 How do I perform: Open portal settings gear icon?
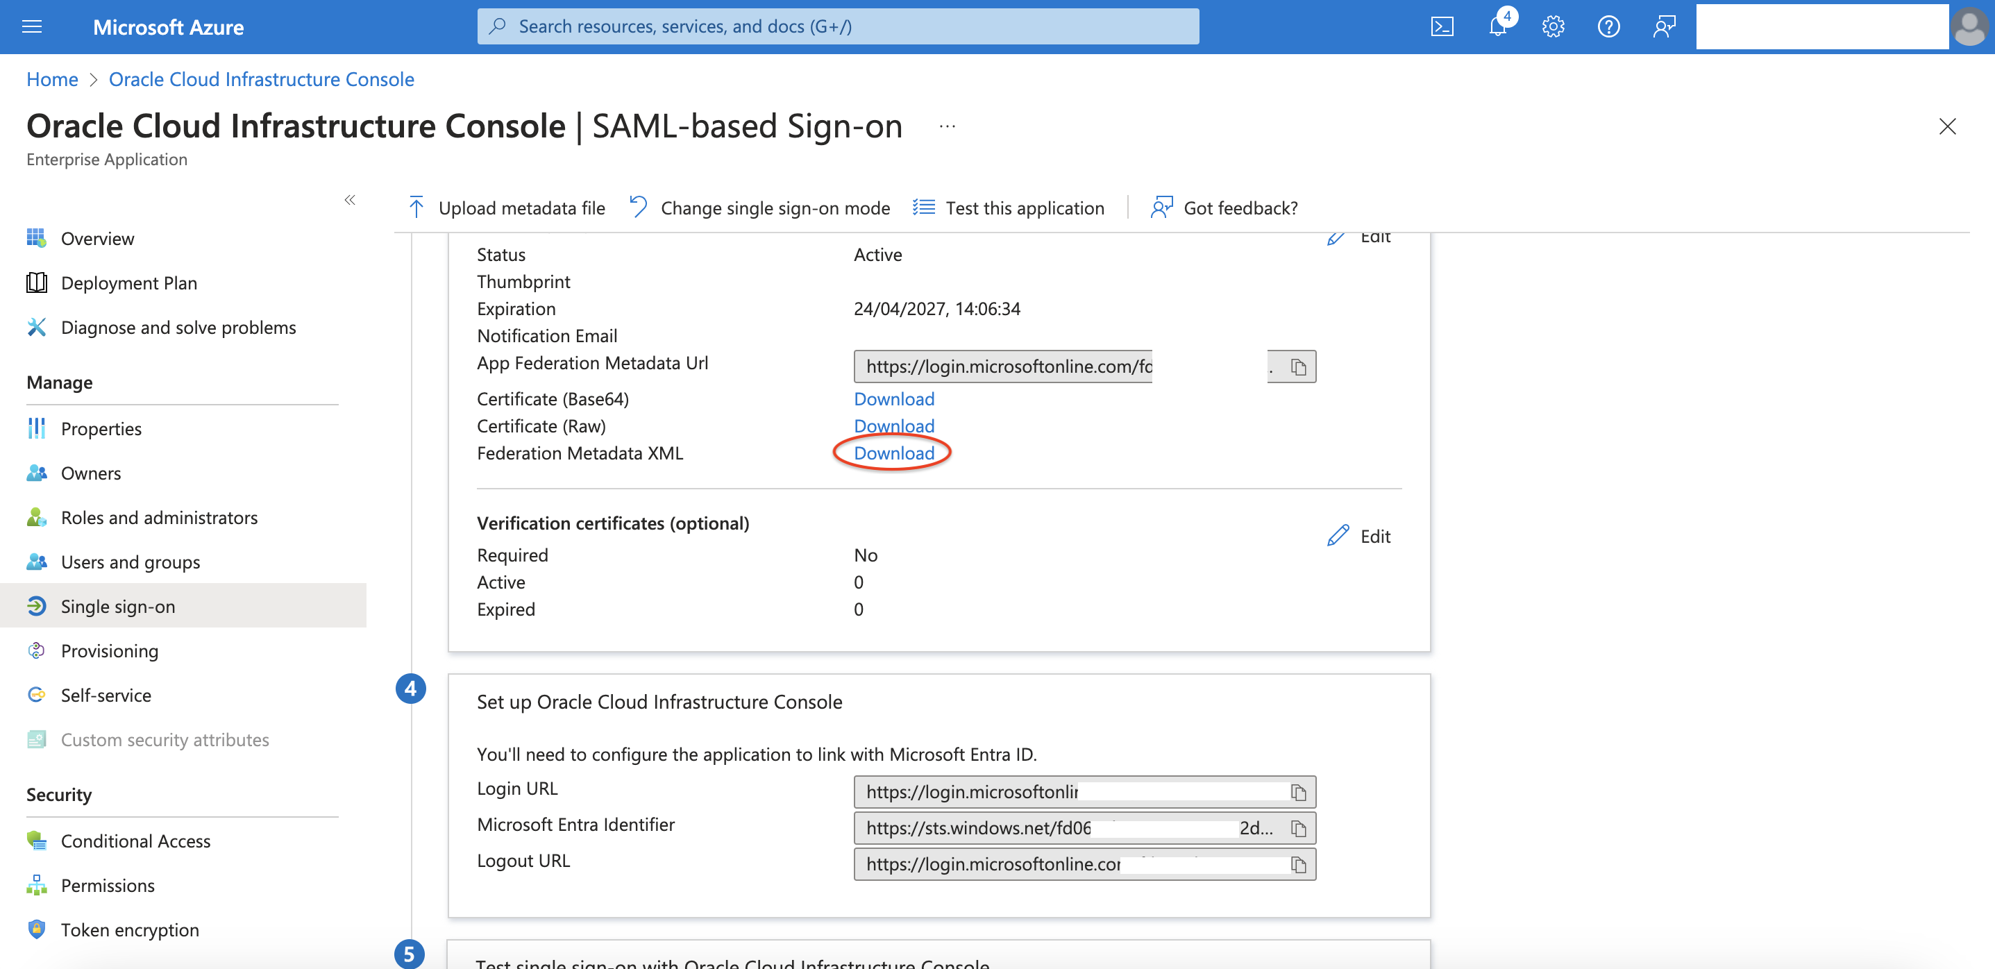point(1553,27)
